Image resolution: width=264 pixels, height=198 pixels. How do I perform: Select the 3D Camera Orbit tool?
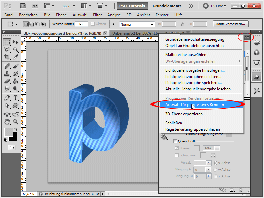tap(16, 114)
